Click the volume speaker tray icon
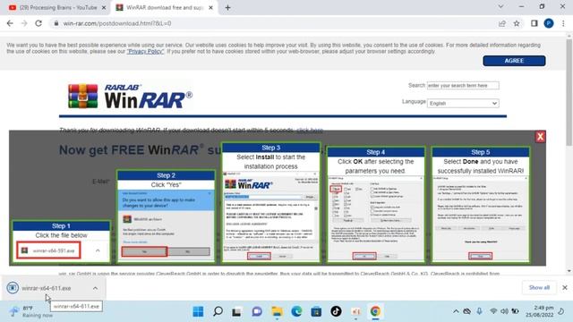The image size is (573, 322). point(504,311)
